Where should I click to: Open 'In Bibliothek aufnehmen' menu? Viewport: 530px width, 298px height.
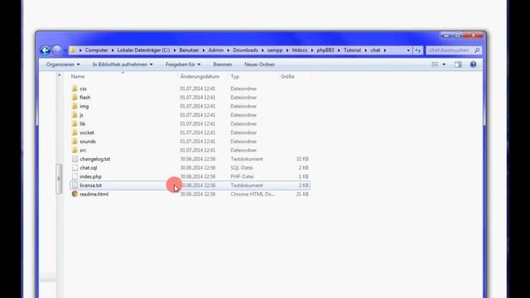click(123, 65)
